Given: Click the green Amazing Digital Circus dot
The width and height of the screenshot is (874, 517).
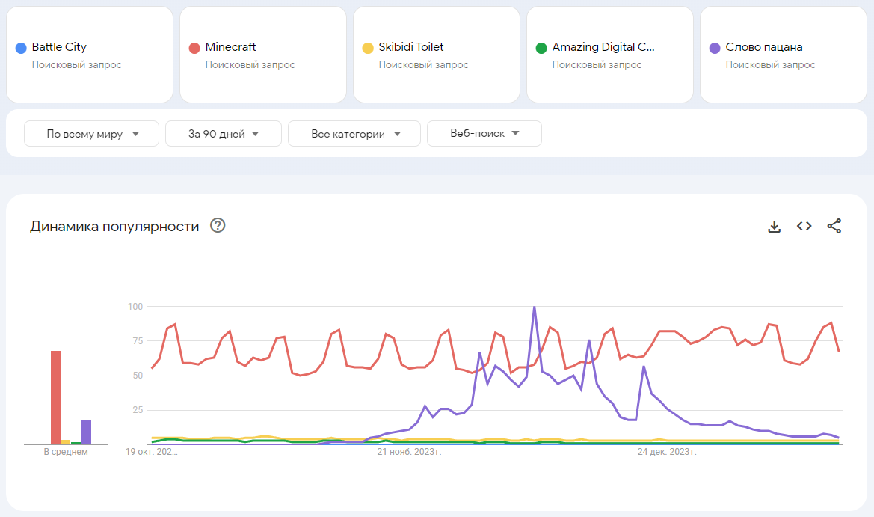Looking at the screenshot, I should pos(541,48).
